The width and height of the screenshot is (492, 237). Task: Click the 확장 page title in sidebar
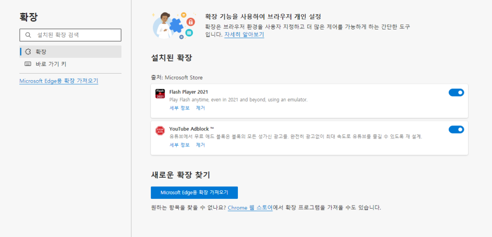[29, 17]
